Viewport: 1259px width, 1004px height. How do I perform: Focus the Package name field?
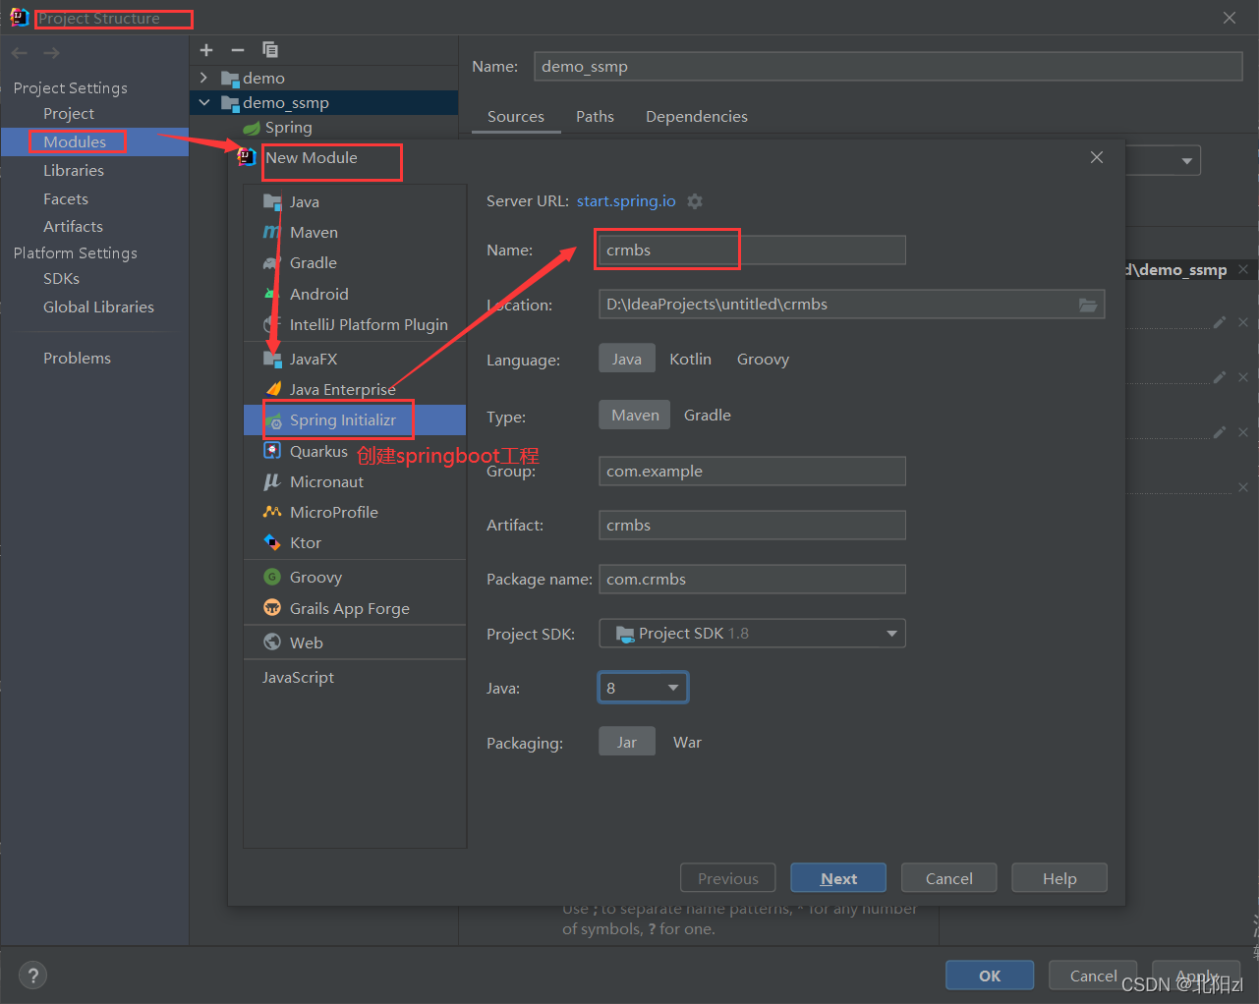pos(752,579)
